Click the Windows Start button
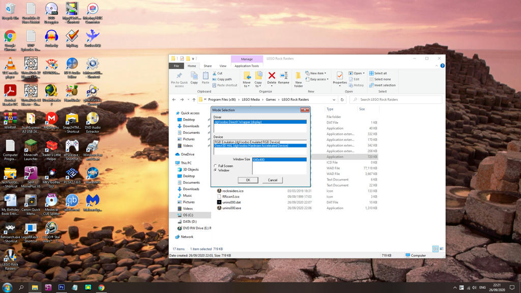Screen dimensions: 521x293 (x=7, y=287)
